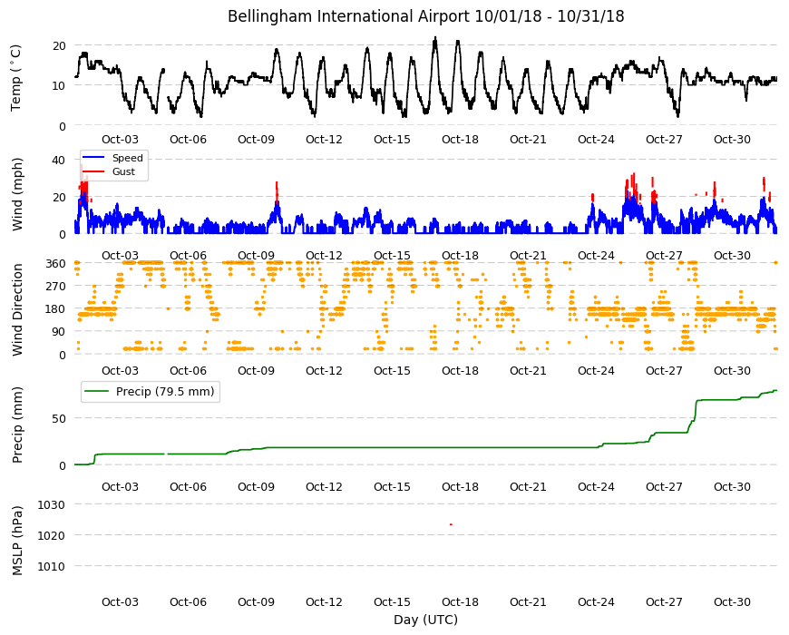
Task: Click the Speed legend text
Action: [128, 158]
